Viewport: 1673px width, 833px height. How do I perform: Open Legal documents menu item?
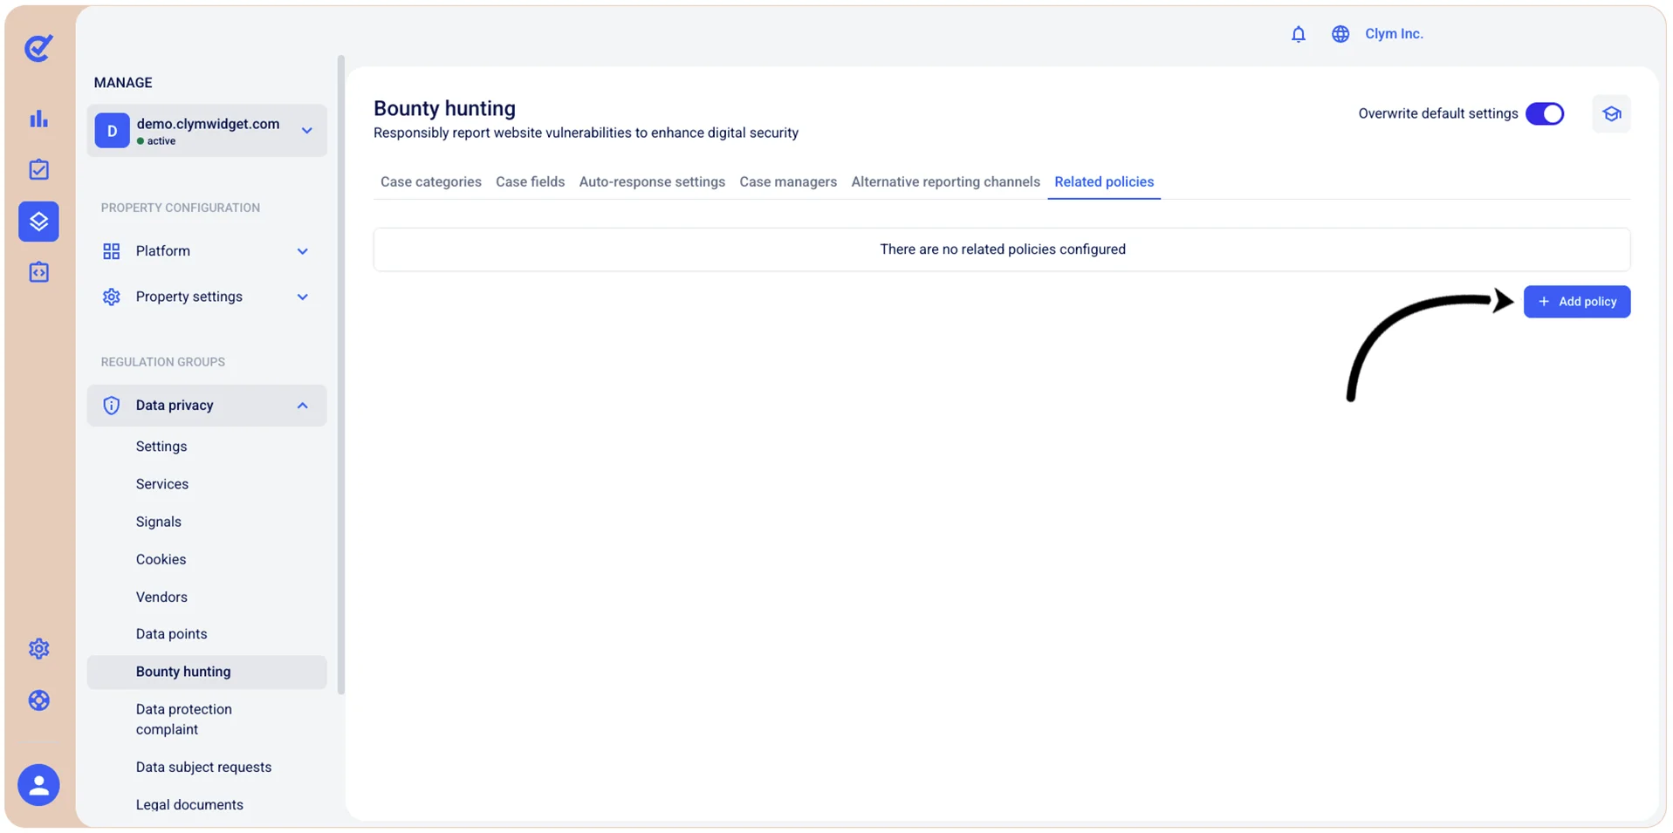(x=189, y=805)
